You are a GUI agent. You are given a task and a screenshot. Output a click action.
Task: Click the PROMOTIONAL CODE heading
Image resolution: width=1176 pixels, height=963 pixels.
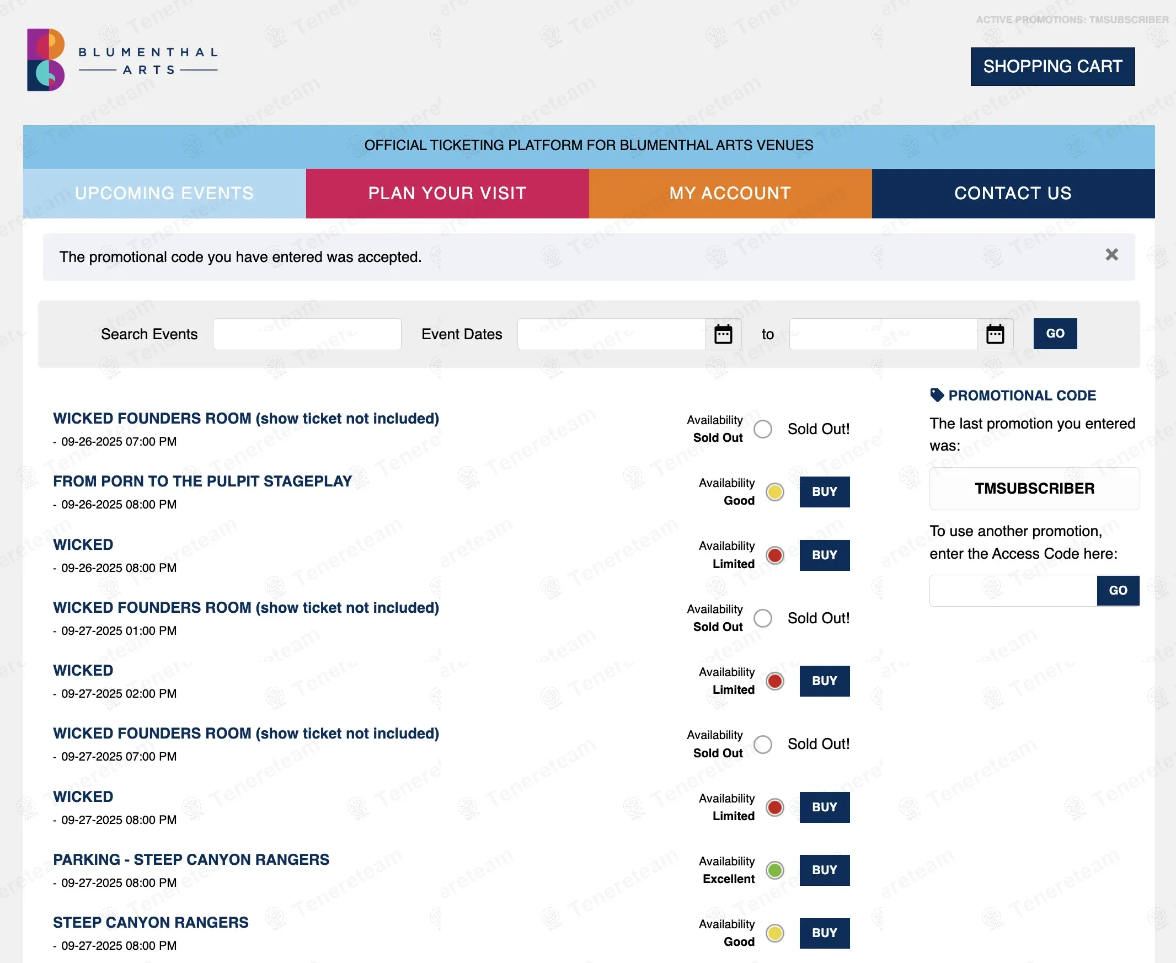tap(1022, 395)
